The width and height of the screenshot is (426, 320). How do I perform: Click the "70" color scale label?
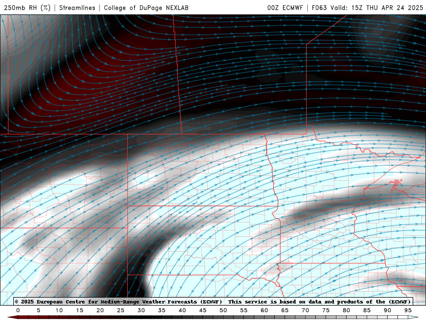[x=305, y=310]
